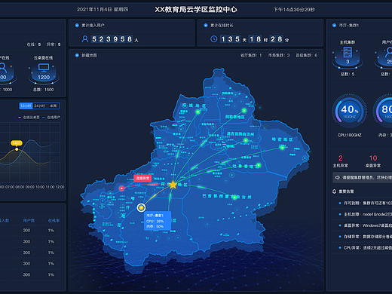Click the blue dot beside 累计在线时长

click(x=206, y=26)
